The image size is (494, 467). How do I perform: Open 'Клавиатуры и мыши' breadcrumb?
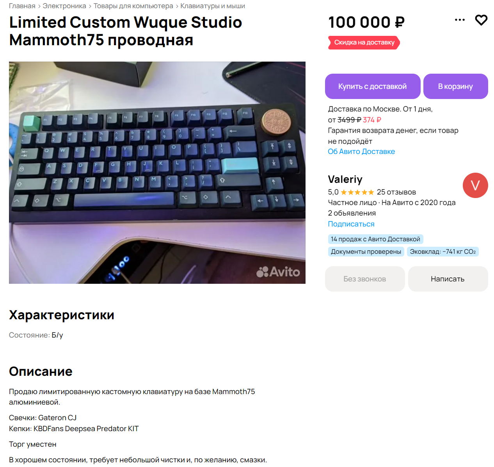pyautogui.click(x=213, y=6)
